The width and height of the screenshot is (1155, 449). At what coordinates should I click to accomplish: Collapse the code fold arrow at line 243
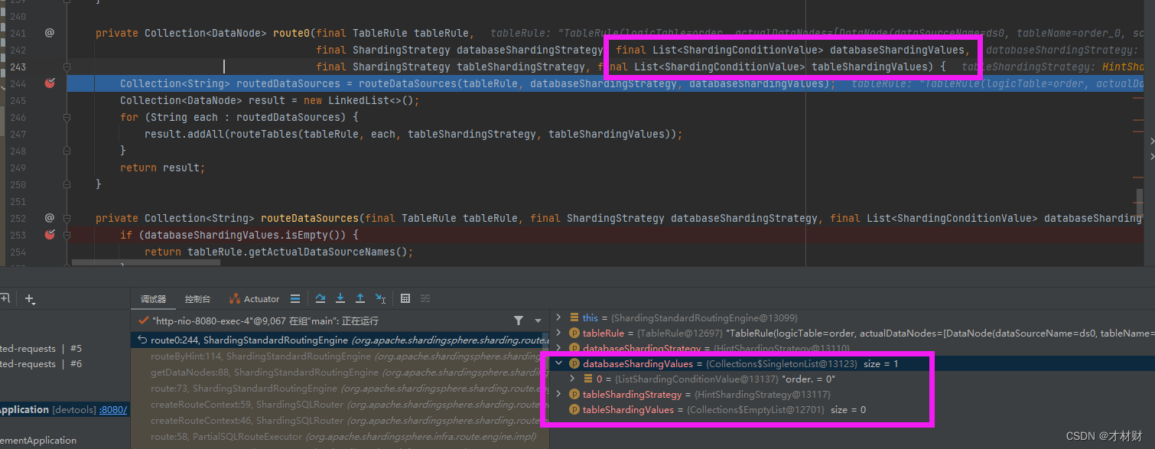point(67,67)
